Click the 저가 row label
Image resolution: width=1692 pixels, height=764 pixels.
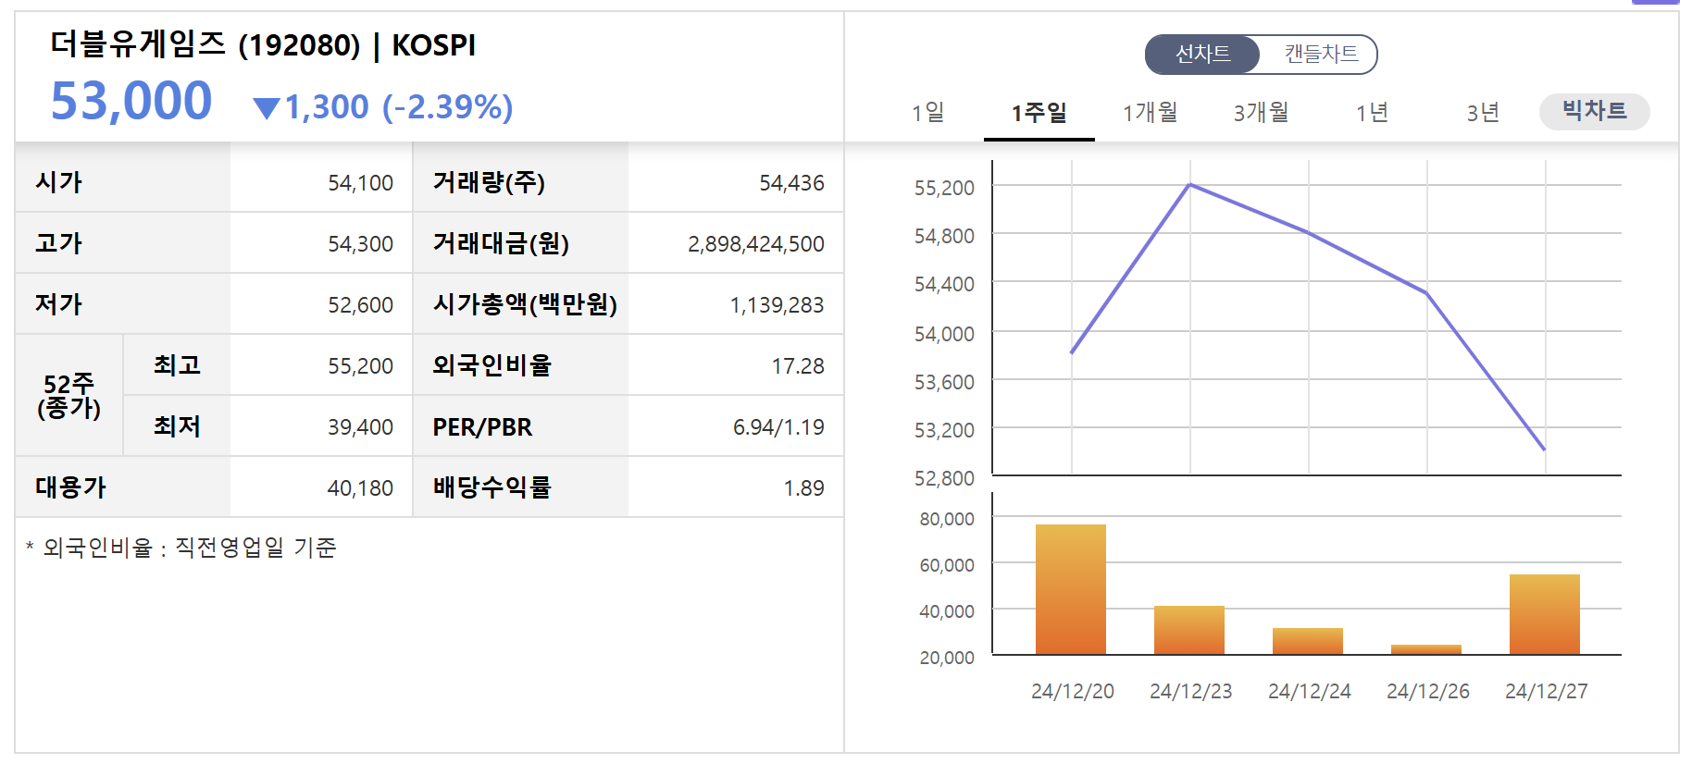point(58,304)
